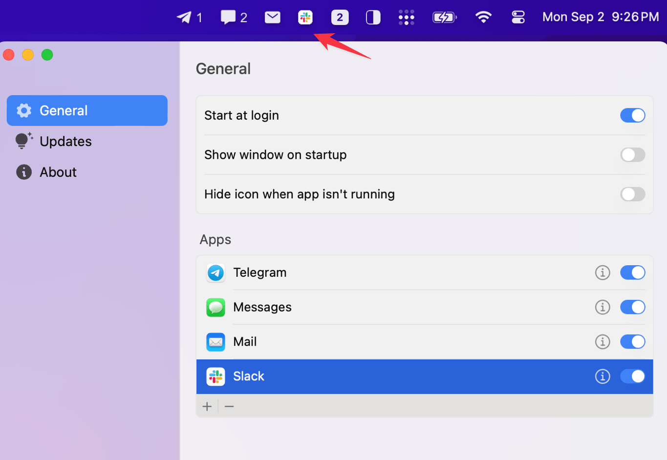Check battery charging status icon
Viewport: 667px width, 460px height.
click(x=445, y=18)
